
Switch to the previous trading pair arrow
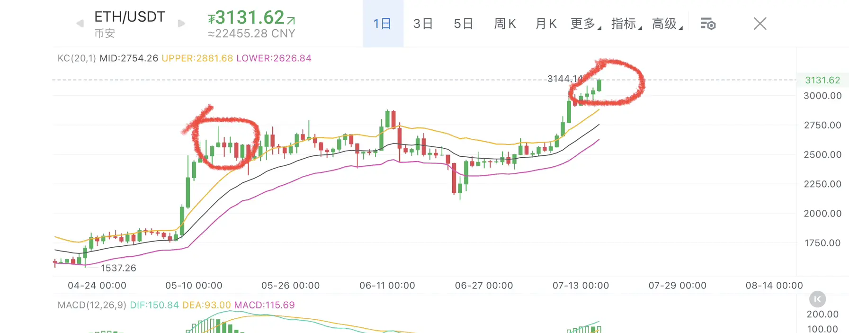pyautogui.click(x=80, y=23)
